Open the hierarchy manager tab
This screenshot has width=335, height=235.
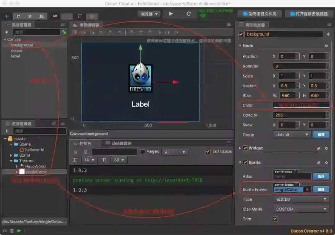click(19, 25)
